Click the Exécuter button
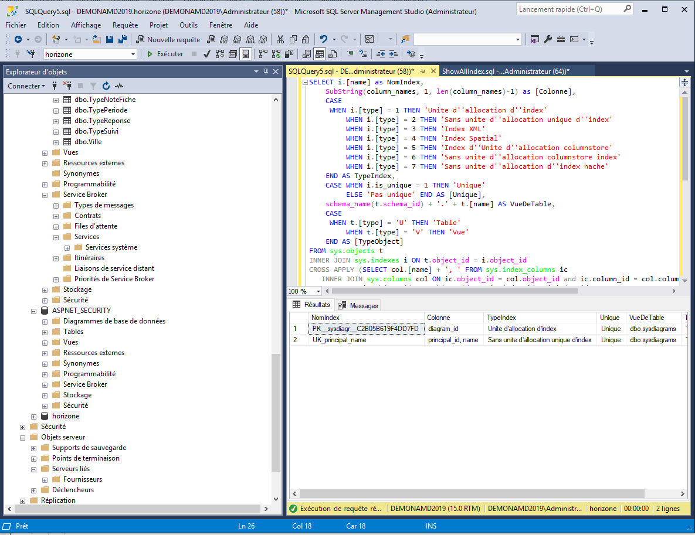This screenshot has height=535, width=695. [165, 54]
